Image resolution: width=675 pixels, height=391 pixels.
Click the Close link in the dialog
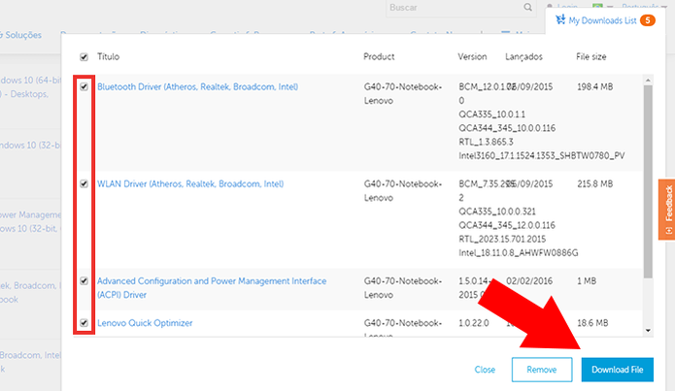click(485, 370)
